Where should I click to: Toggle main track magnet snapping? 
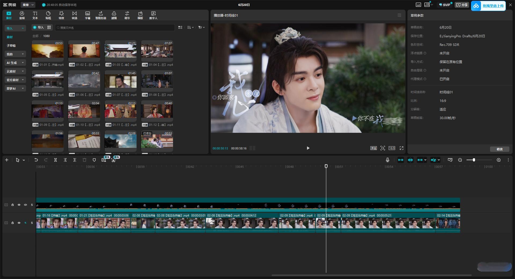[x=401, y=160]
